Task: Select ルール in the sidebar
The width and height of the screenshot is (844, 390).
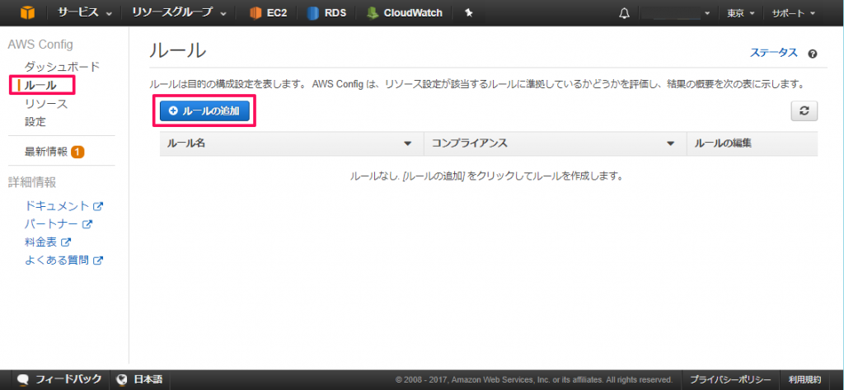Action: coord(41,85)
